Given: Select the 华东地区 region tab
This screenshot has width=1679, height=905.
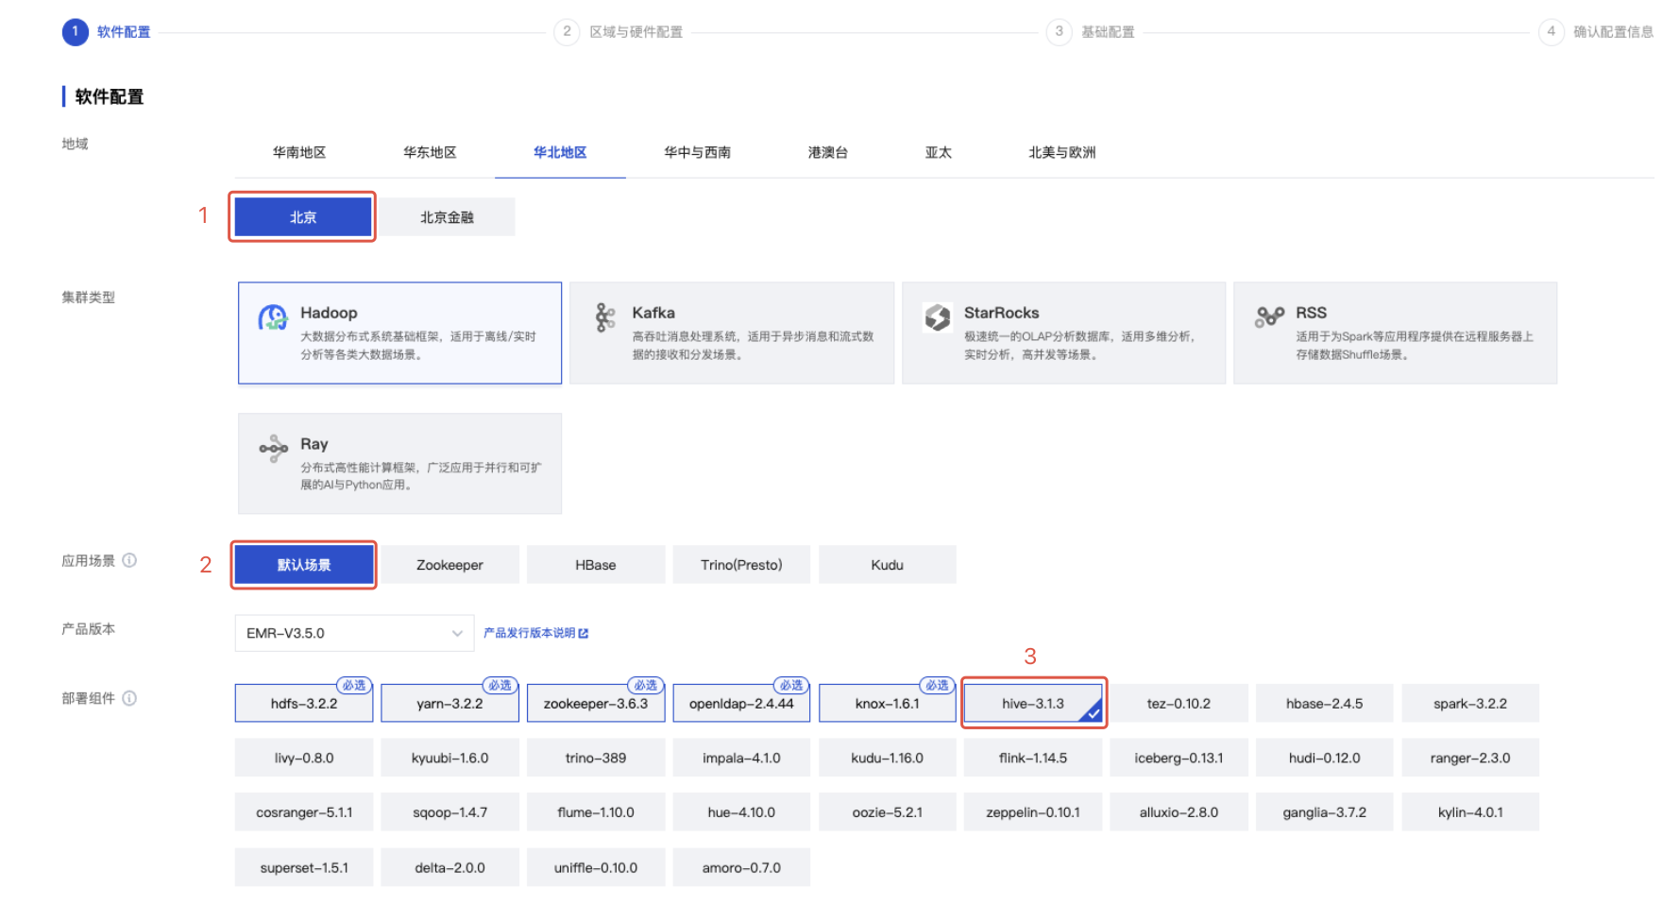Looking at the screenshot, I should point(430,152).
